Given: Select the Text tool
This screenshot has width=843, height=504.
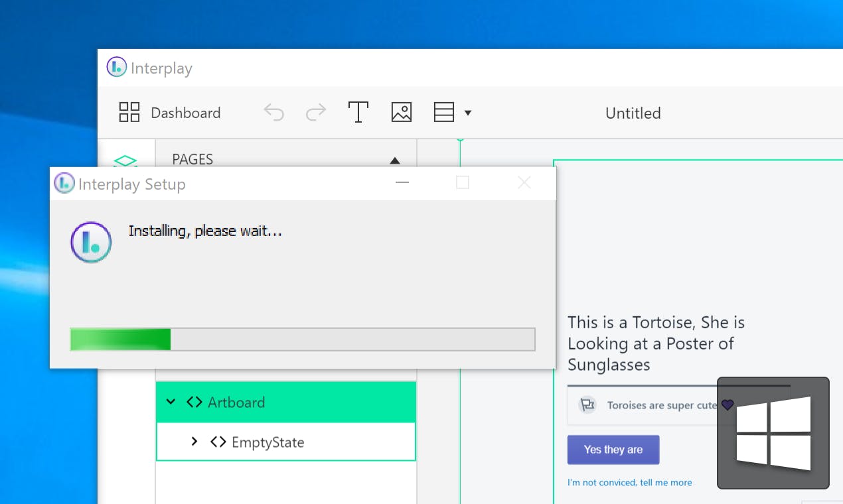Looking at the screenshot, I should [x=358, y=112].
